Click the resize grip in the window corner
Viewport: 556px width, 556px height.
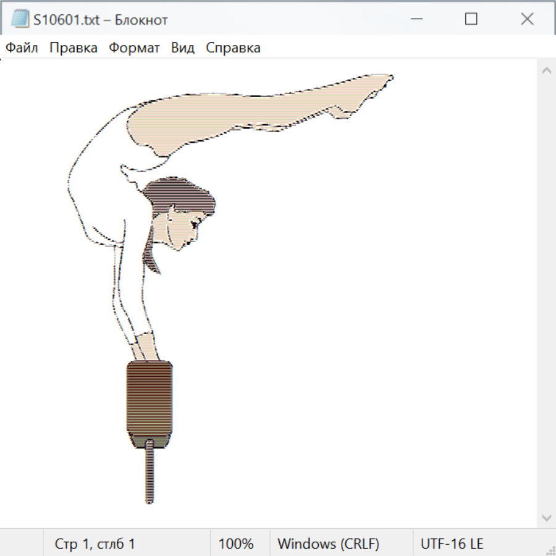pyautogui.click(x=550, y=550)
